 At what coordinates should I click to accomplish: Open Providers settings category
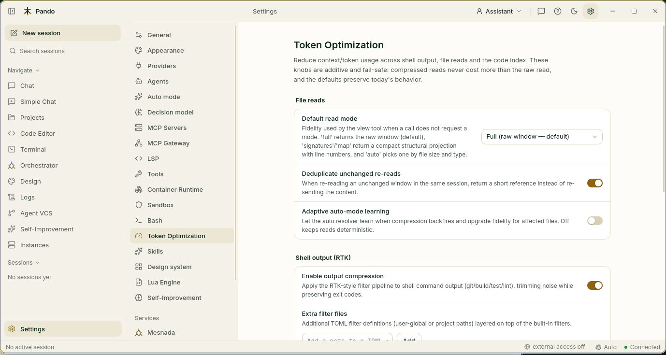click(182, 66)
